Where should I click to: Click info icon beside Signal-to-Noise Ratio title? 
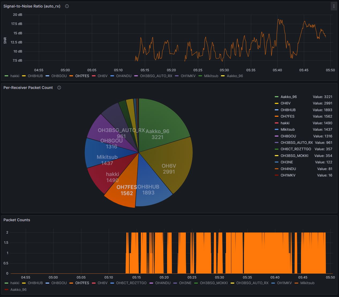(67, 6)
